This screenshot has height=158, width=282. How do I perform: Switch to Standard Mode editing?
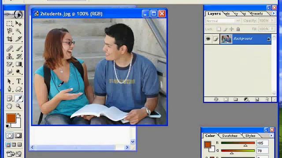(10, 136)
